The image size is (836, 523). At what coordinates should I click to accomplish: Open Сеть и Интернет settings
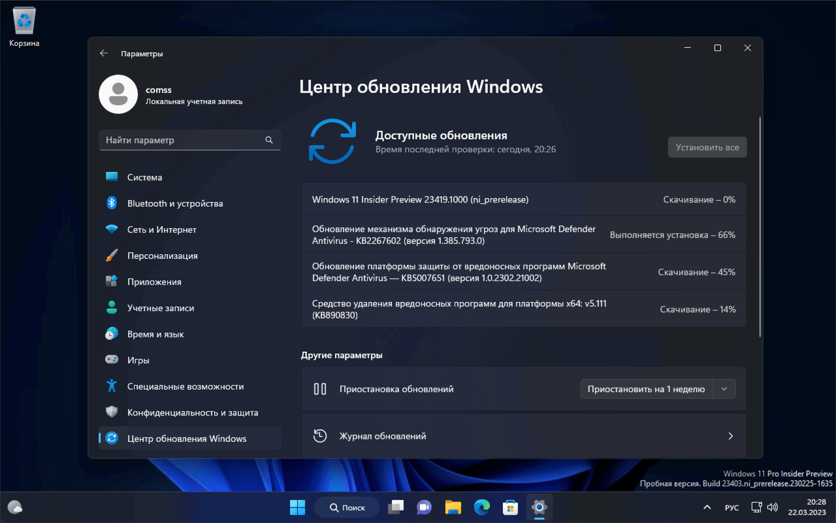pyautogui.click(x=163, y=229)
